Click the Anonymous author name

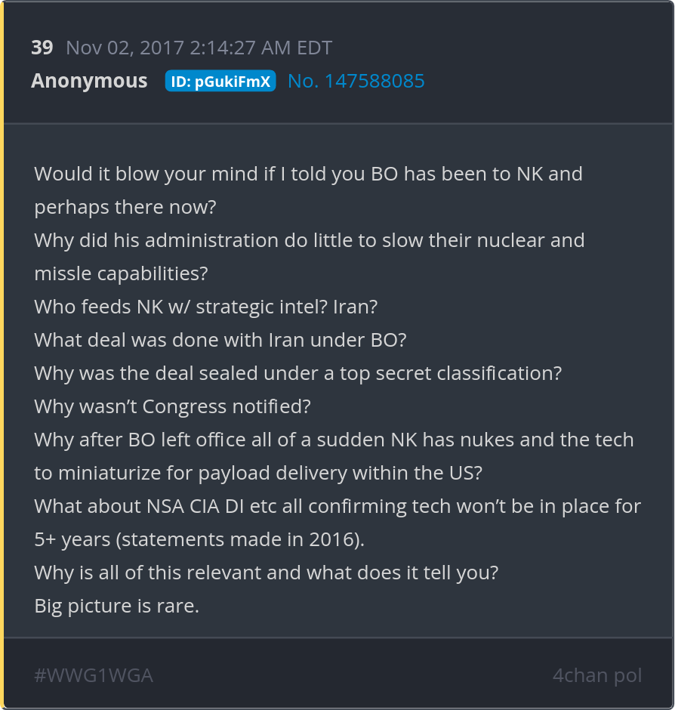pos(89,81)
